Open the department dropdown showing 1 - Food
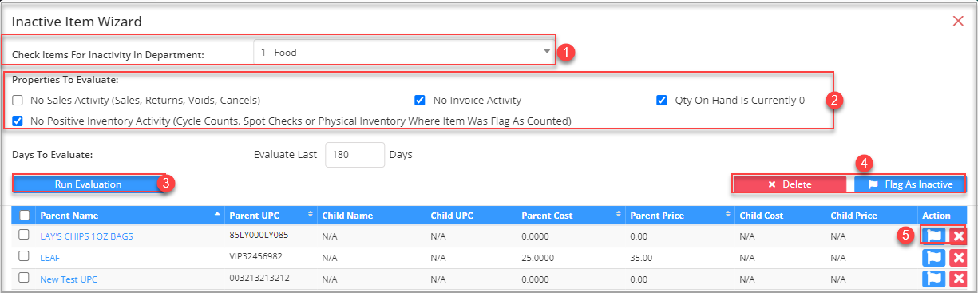 point(403,53)
